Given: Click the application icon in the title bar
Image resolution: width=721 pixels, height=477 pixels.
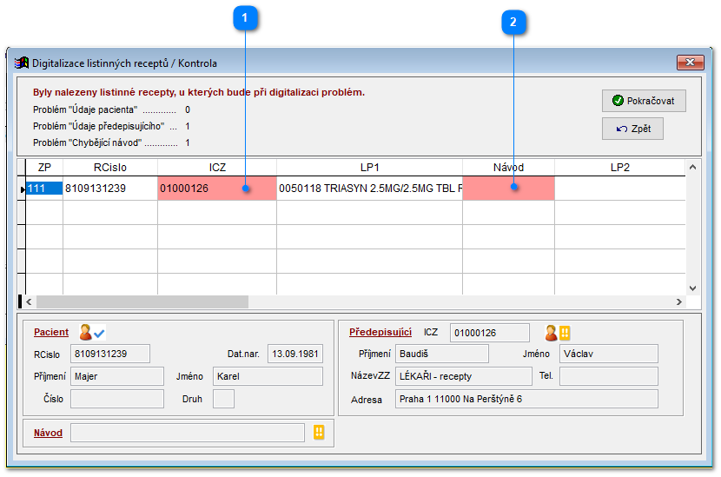Looking at the screenshot, I should [22, 63].
